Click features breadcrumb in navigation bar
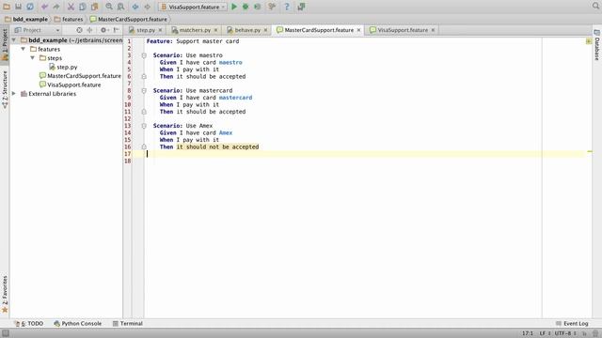The image size is (602, 338). pyautogui.click(x=69, y=19)
